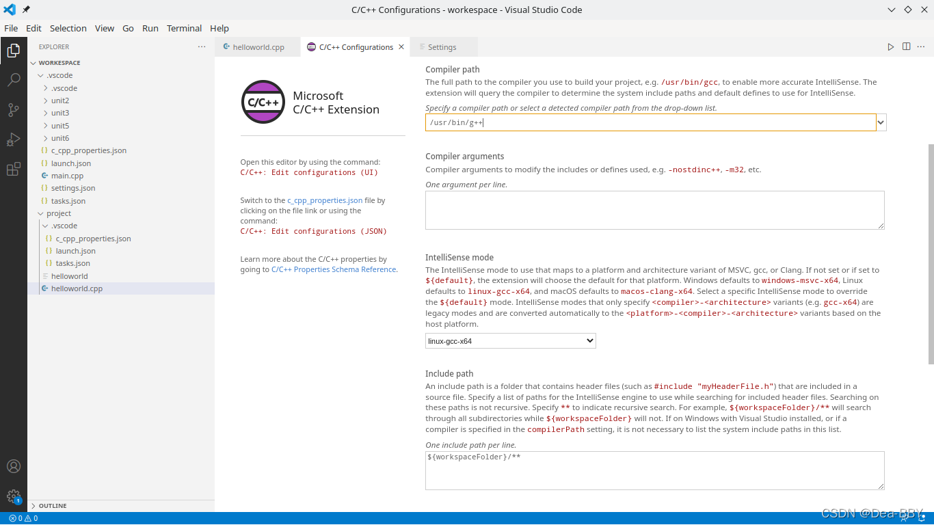Open the Run and Debug view
This screenshot has width=934, height=525.
(14, 139)
